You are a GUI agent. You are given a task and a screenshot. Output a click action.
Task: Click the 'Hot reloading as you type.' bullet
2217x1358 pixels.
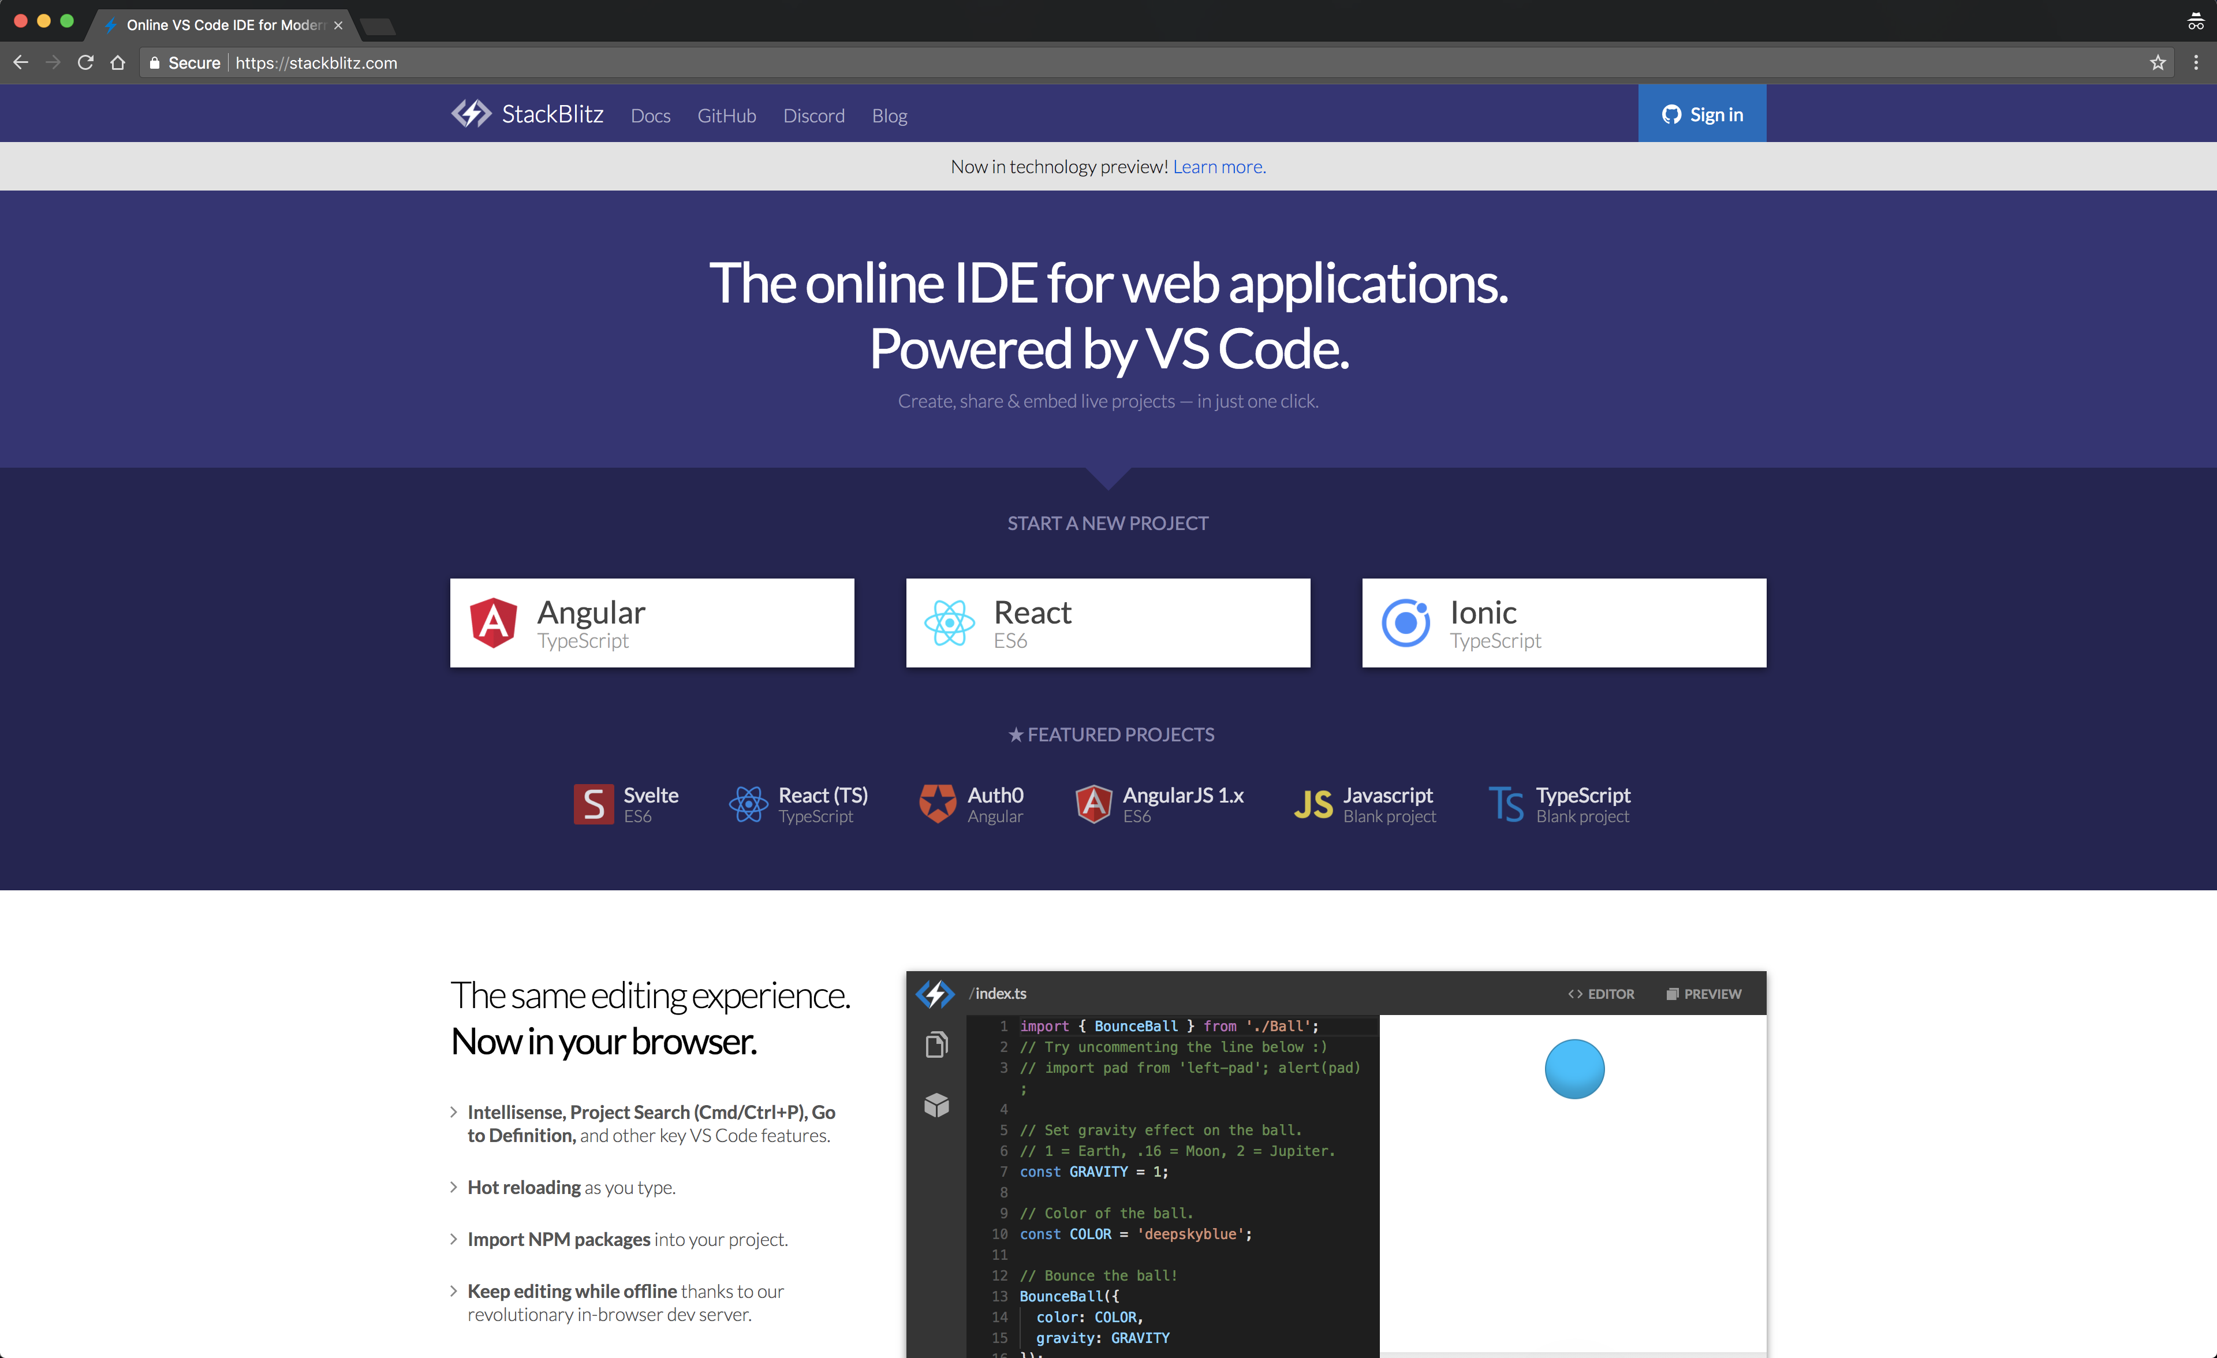572,1187
